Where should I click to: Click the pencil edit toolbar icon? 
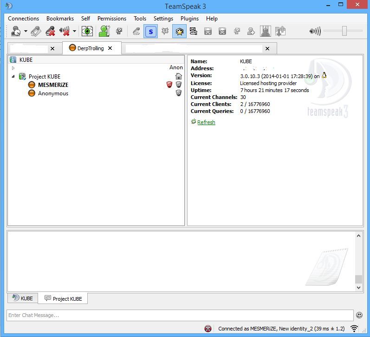click(x=136, y=31)
